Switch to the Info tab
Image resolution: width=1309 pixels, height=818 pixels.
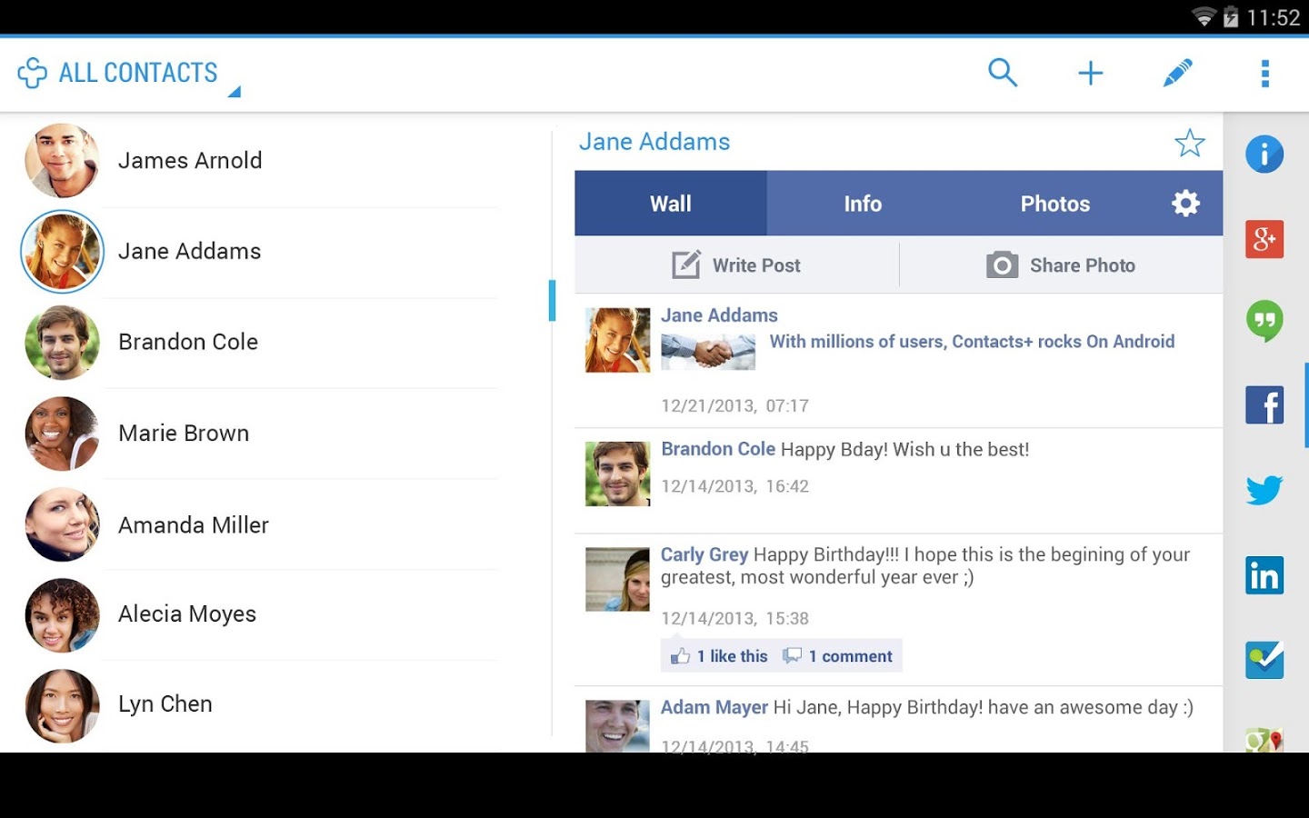(862, 203)
